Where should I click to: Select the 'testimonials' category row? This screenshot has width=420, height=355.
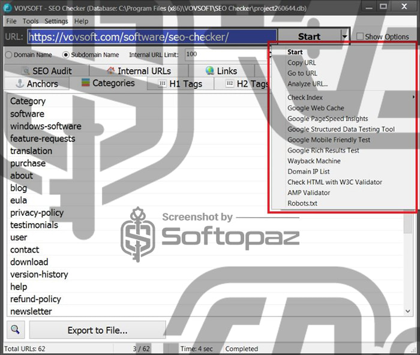[x=205, y=225]
